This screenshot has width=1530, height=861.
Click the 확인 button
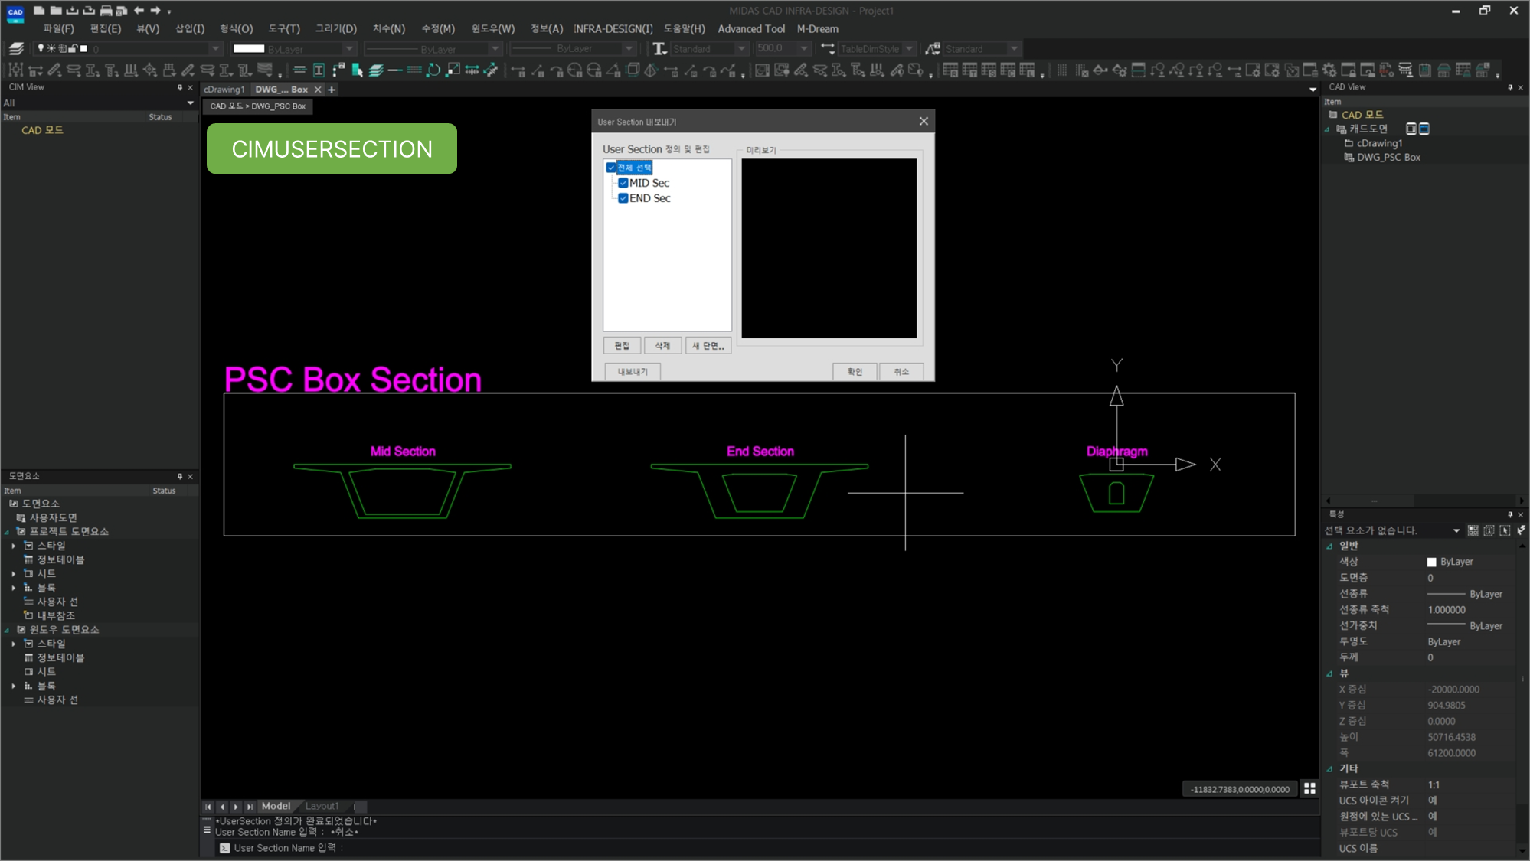point(855,372)
